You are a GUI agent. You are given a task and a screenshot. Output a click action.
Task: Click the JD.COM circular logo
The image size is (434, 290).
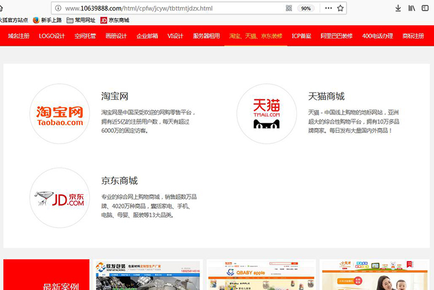[x=60, y=197]
